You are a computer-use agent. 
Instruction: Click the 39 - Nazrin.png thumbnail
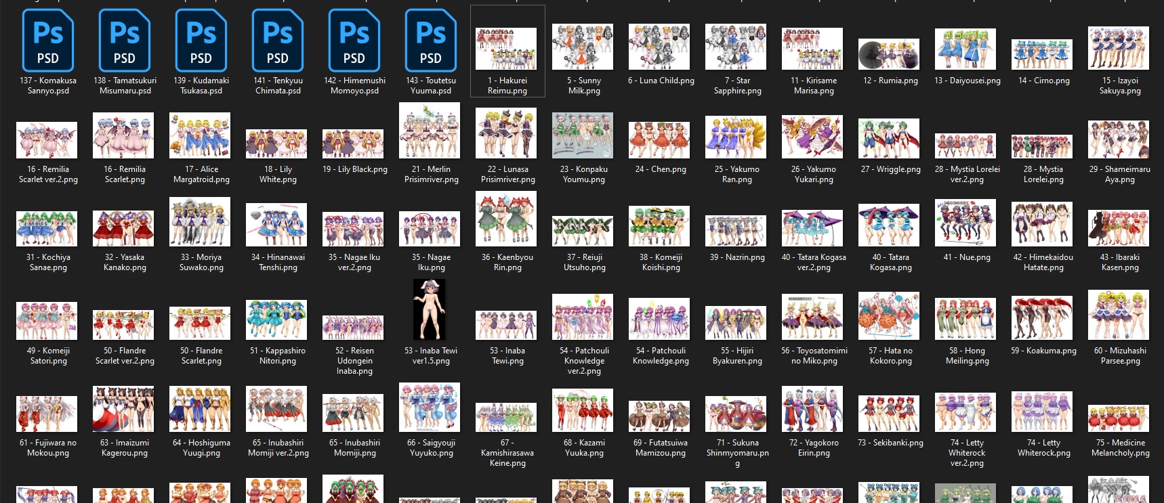pyautogui.click(x=736, y=230)
